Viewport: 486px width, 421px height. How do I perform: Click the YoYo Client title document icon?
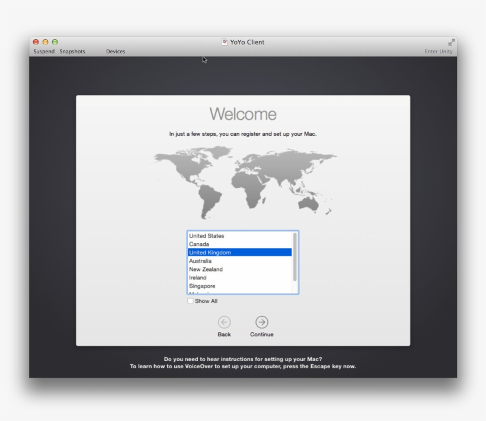click(225, 42)
